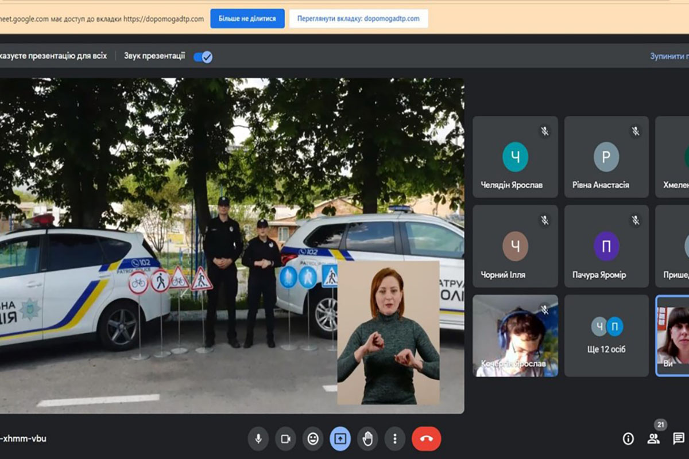This screenshot has height=459, width=689.
Task: Select Кочерга Ярослав video tile
Action: (x=515, y=336)
